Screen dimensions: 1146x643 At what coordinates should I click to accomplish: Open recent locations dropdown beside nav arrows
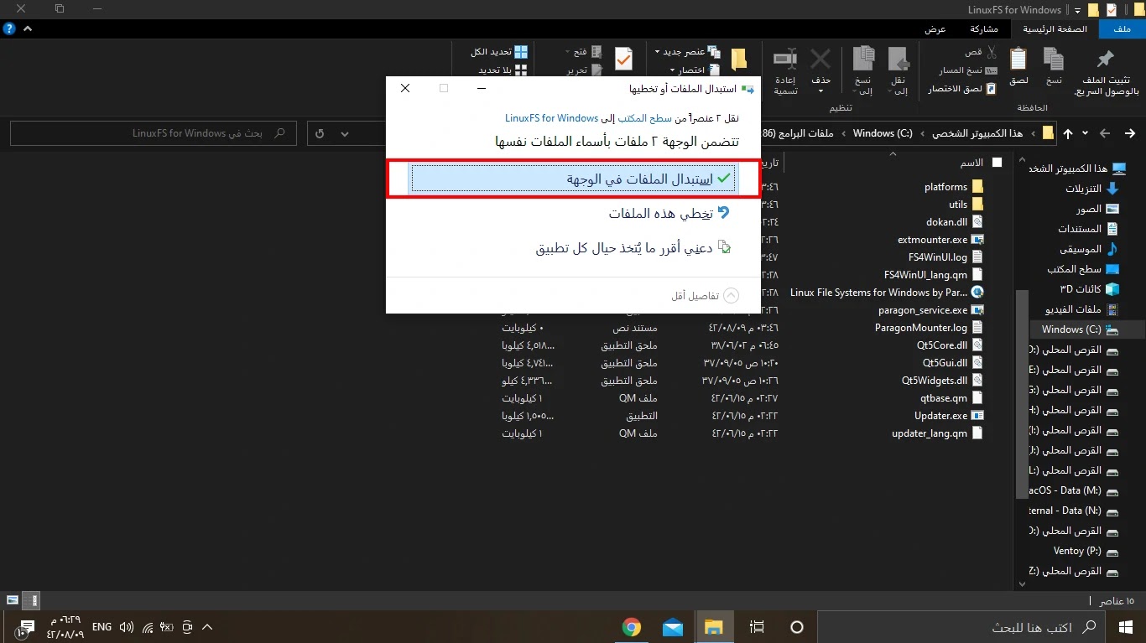[1086, 133]
